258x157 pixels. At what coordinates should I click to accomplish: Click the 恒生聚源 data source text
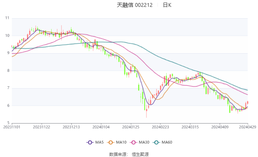coord(140,154)
